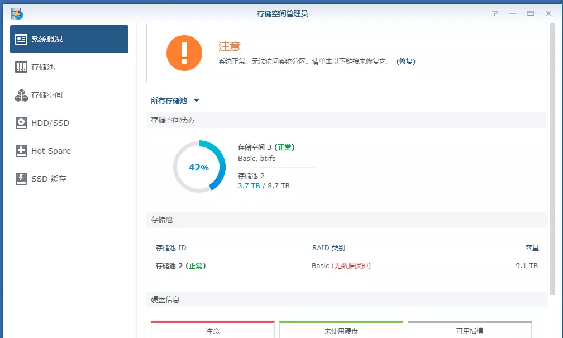
Task: Click the 存储空间 sidebar icon
Action: 20,95
